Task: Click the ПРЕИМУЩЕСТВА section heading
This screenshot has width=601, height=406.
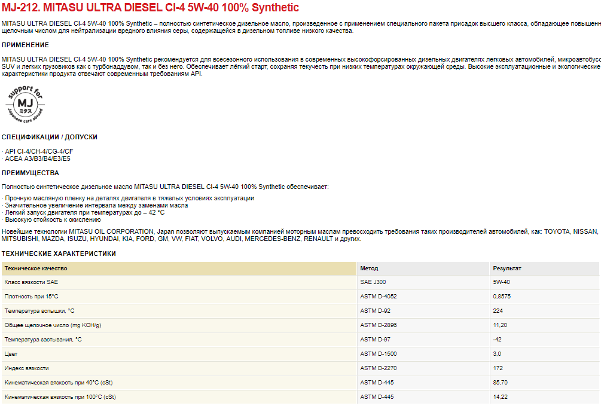Action: (x=30, y=173)
